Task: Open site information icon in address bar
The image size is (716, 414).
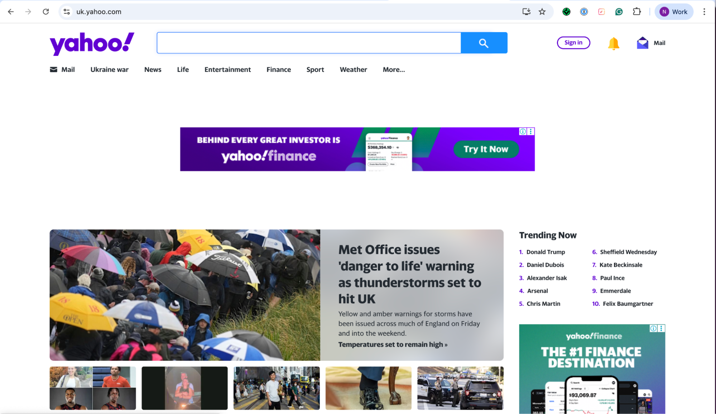Action: click(67, 12)
